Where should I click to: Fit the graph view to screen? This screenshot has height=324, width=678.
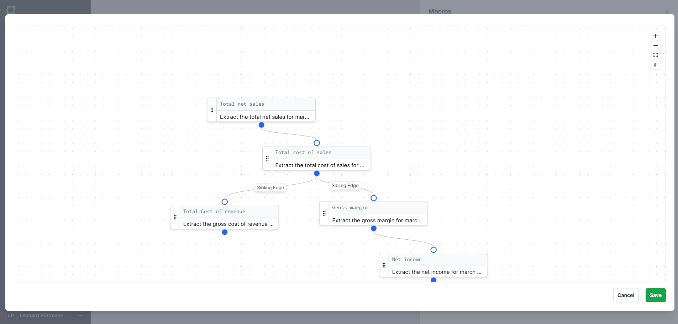coord(655,55)
